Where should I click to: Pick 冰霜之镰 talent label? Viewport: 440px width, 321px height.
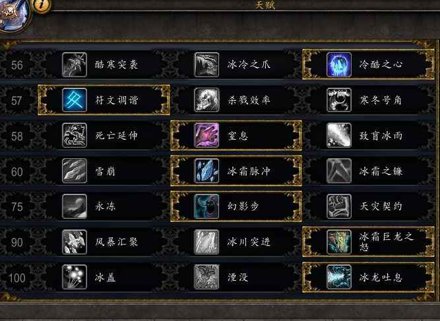pos(381,171)
